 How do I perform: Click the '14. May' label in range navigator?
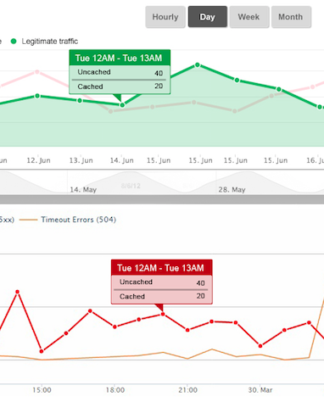tap(83, 190)
